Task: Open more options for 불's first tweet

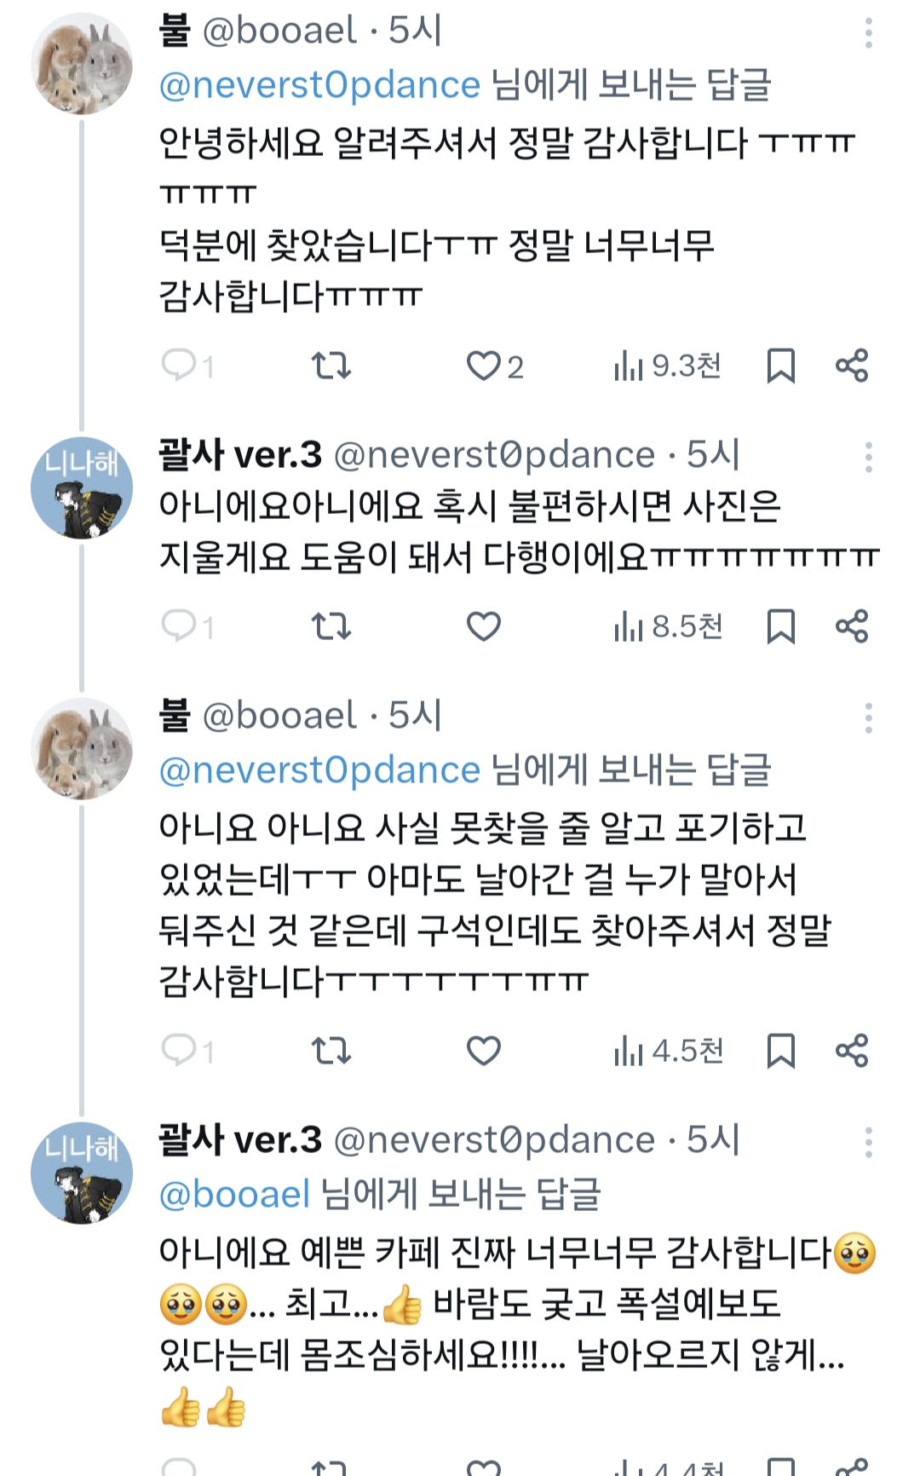Action: [x=868, y=34]
